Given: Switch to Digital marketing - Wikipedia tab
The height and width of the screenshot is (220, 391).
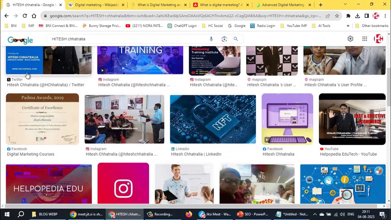Looking at the screenshot, I should pyautogui.click(x=97, y=5).
